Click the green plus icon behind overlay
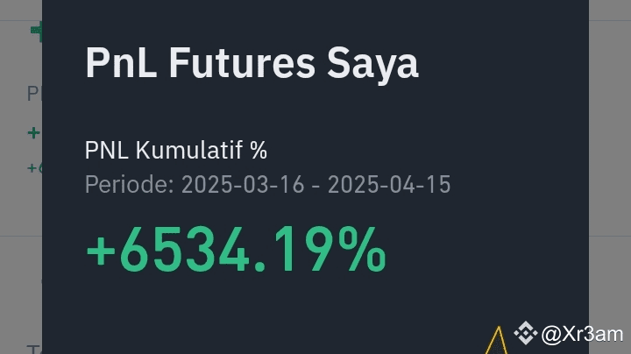 (x=35, y=31)
